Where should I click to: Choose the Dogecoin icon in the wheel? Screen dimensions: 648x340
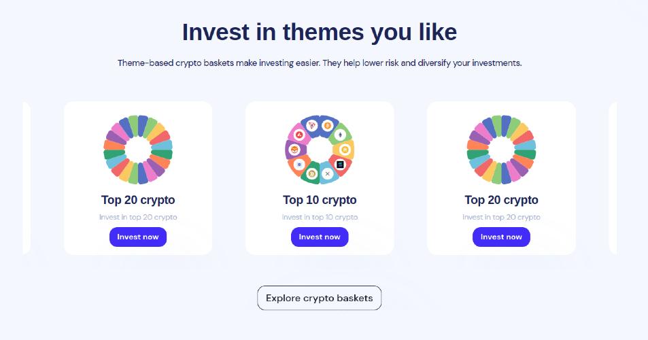tap(311, 174)
